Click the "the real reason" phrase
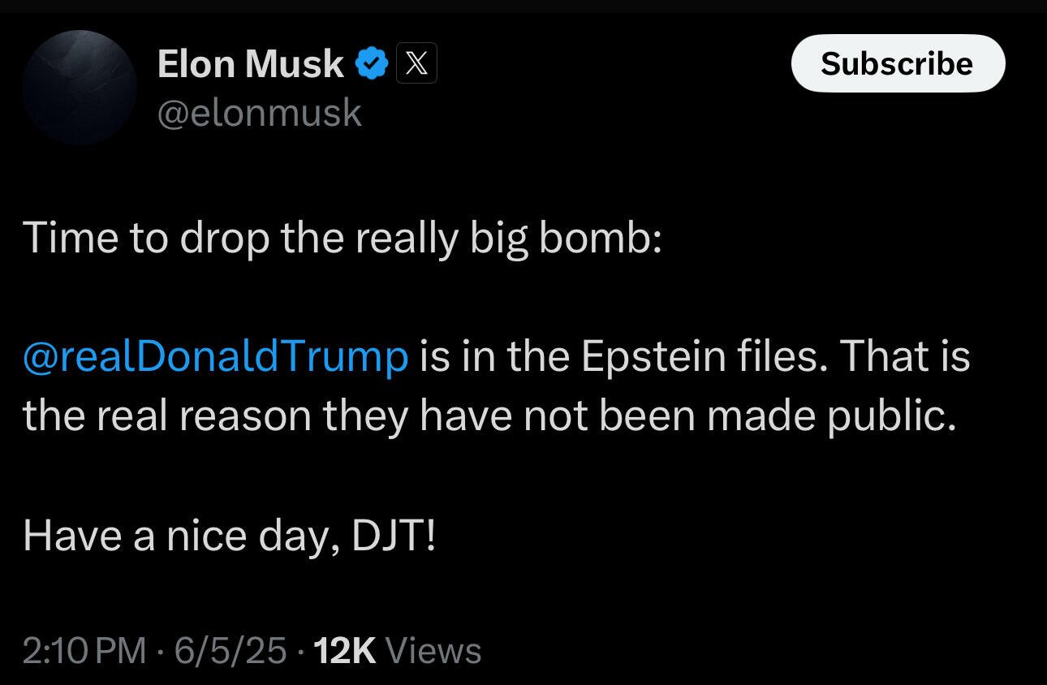1047x685 pixels. 167,416
